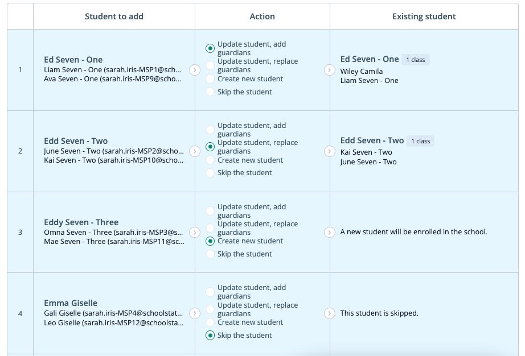
Task: Click the 'Student to add' column header
Action: tap(114, 16)
